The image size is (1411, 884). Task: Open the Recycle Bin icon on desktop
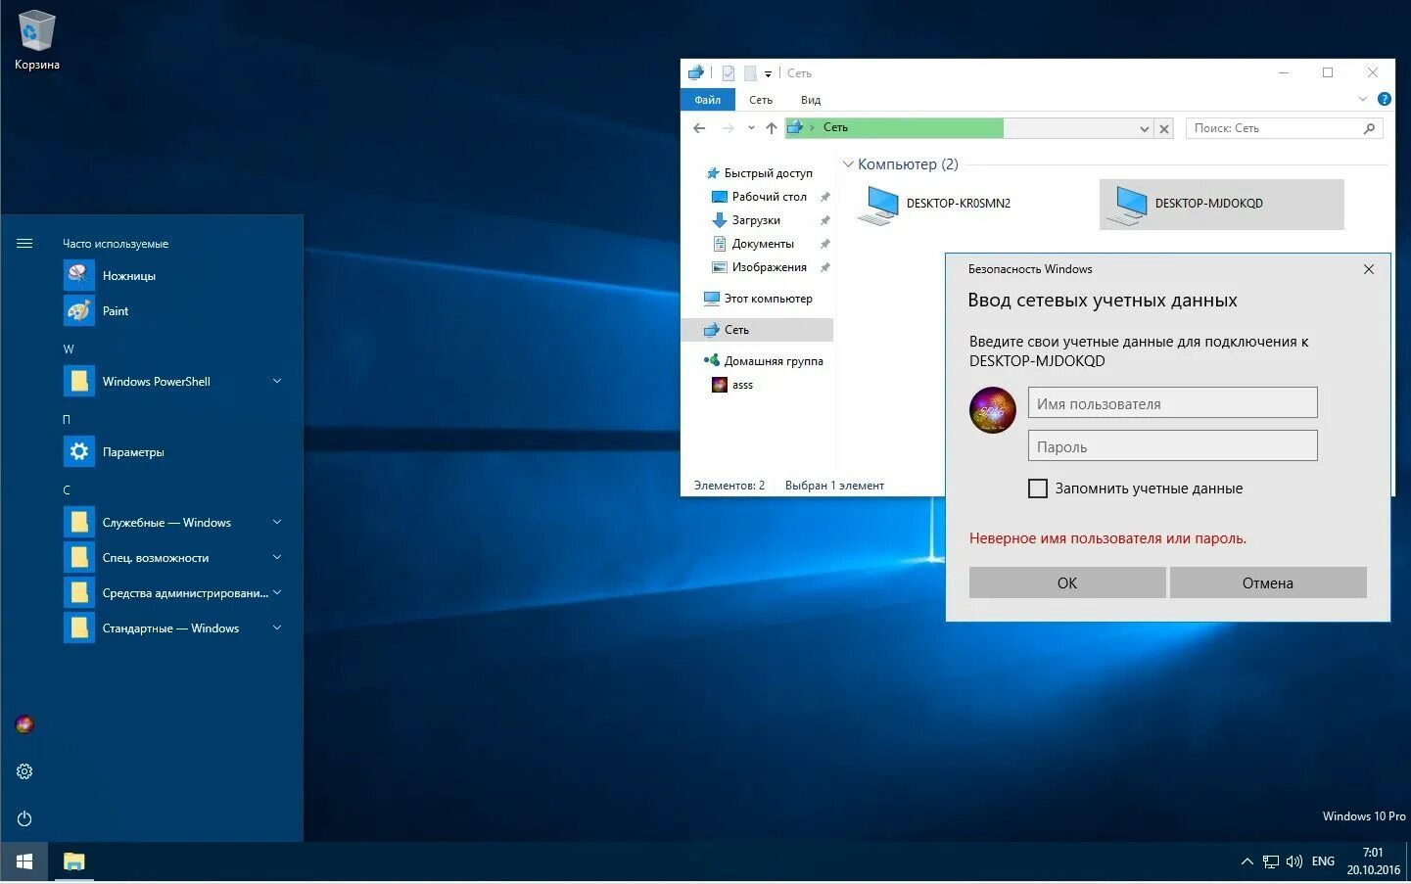36,40
